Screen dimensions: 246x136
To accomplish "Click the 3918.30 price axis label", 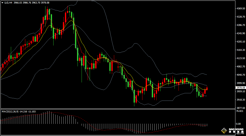I will (x=240, y=100).
